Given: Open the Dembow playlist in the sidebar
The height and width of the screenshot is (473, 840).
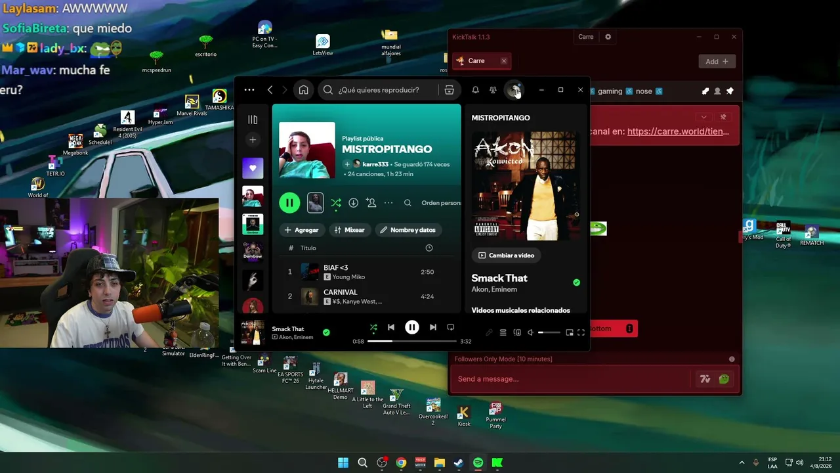Looking at the screenshot, I should pyautogui.click(x=253, y=252).
